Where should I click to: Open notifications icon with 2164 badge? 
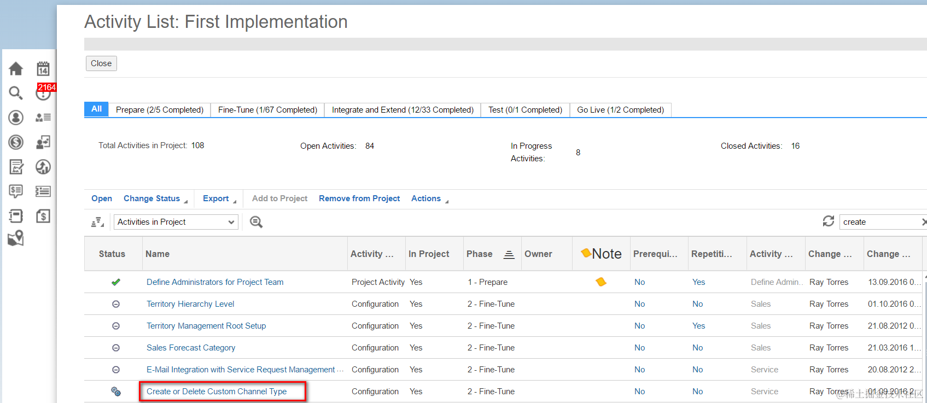[x=43, y=93]
